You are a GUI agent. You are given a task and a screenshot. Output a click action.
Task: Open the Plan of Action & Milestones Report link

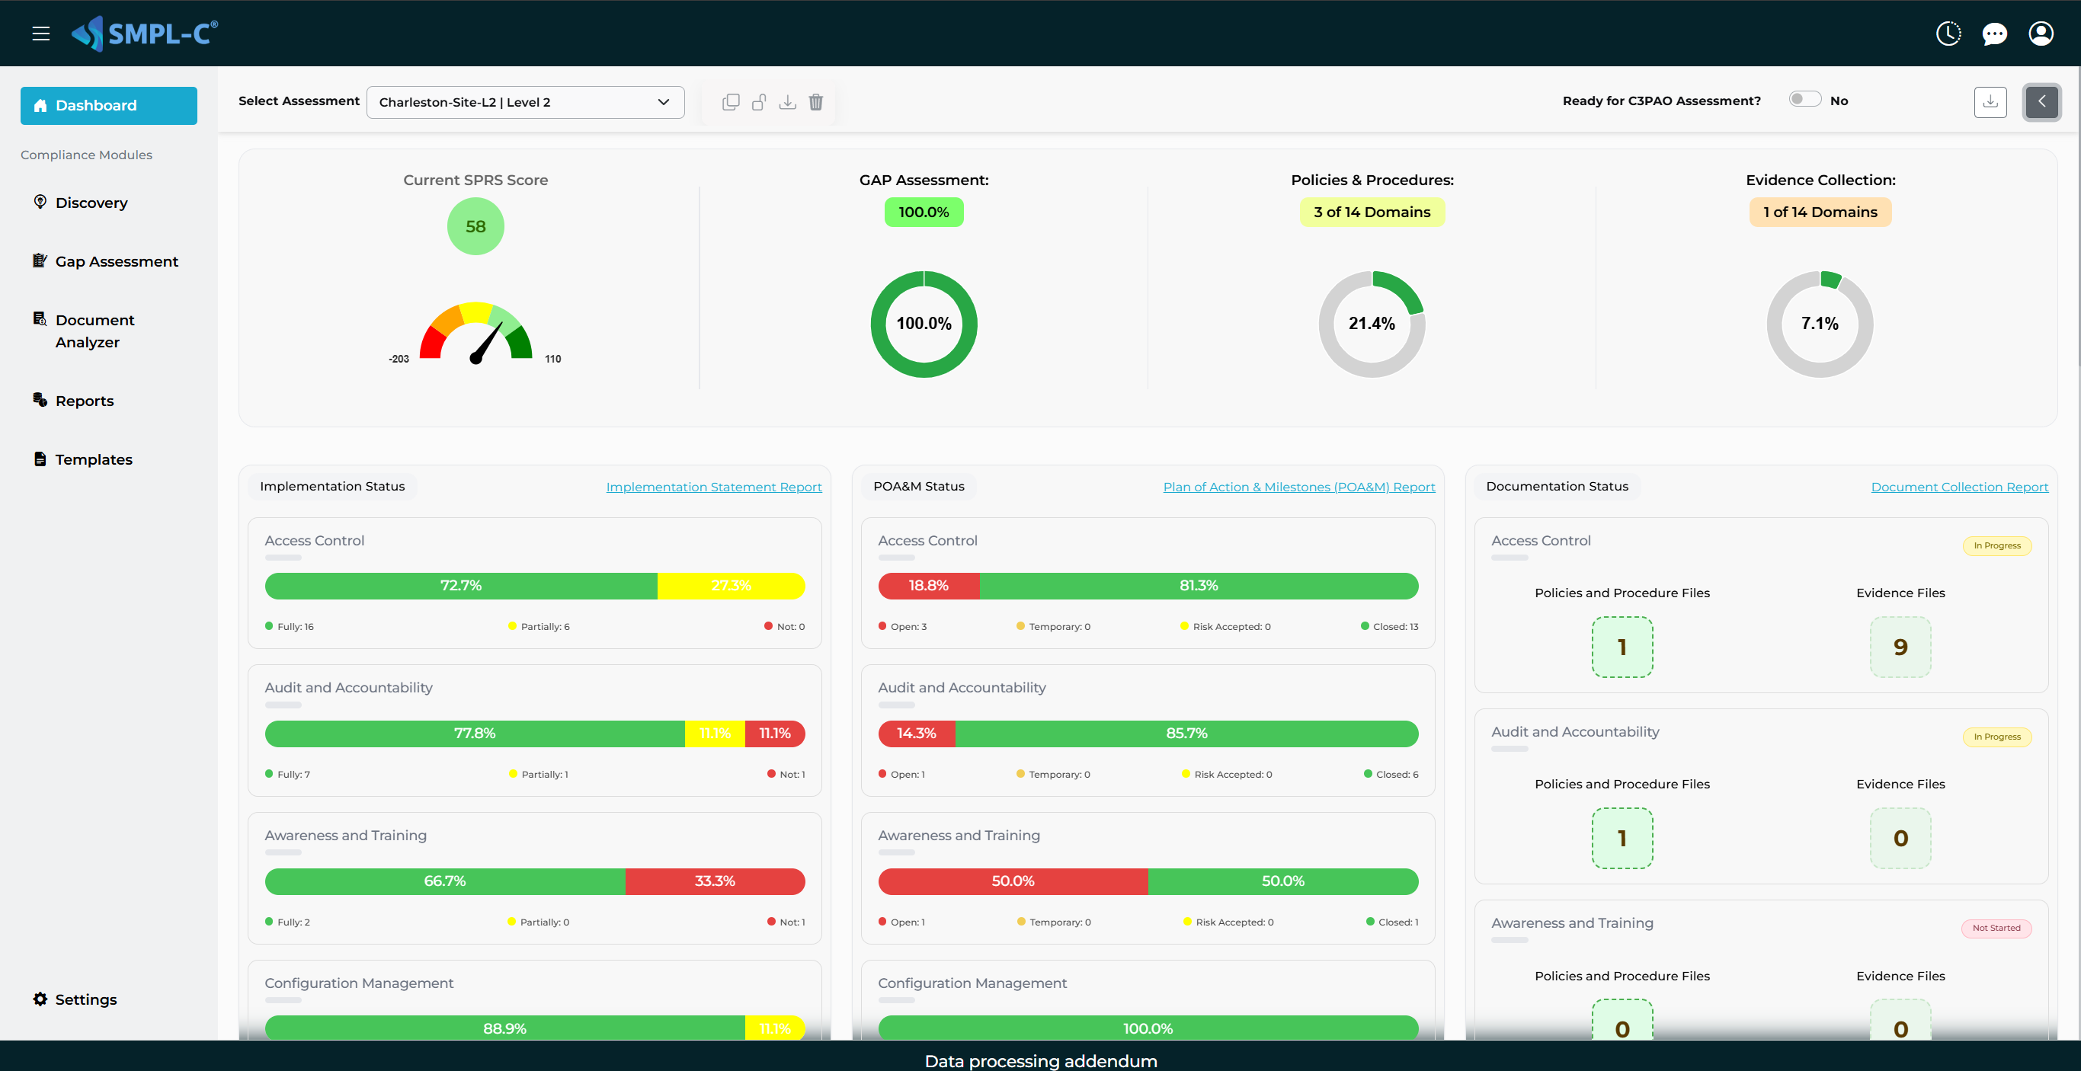(x=1298, y=487)
